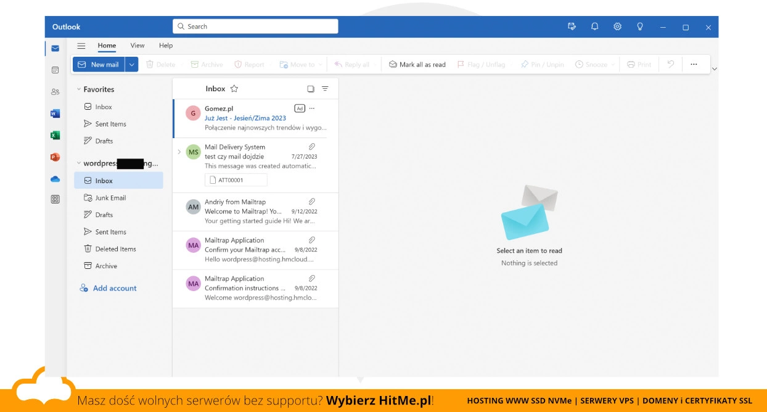The height and width of the screenshot is (412, 767).
Task: Open the Calendar icon in left rail
Action: (x=55, y=70)
